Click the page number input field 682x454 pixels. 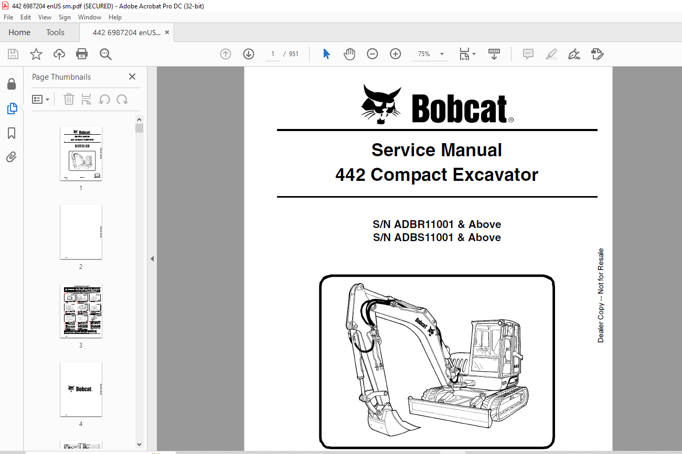click(273, 54)
